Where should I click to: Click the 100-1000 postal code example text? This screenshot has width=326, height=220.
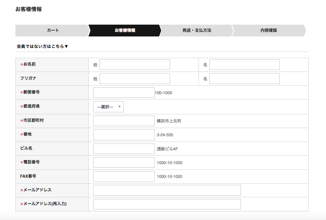(x=163, y=93)
